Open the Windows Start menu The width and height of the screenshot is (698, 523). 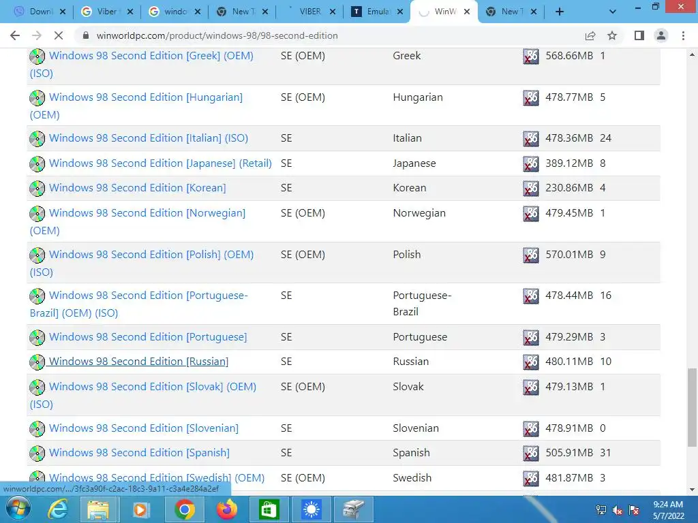pyautogui.click(x=17, y=509)
